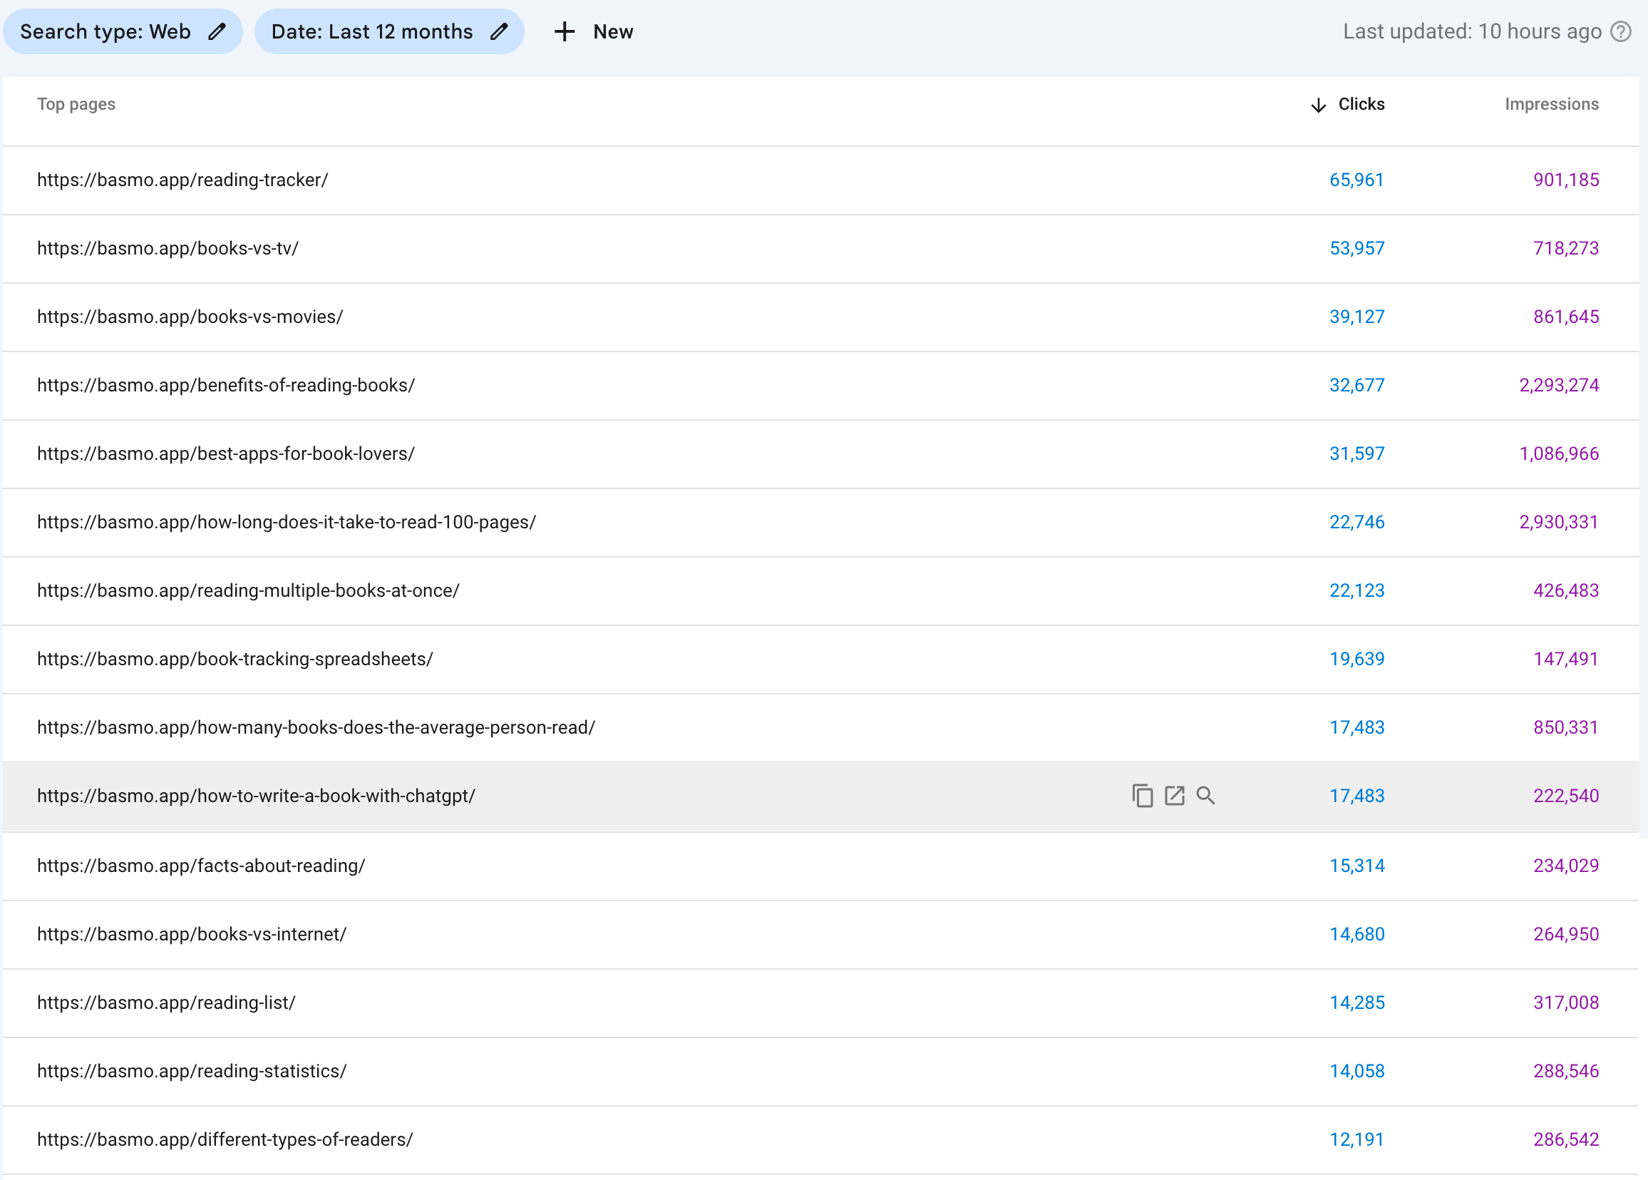Screen dimensions: 1648x1180
Task: Copy URL of how-to-write-a-book-with-chatgpt row
Action: (1143, 796)
